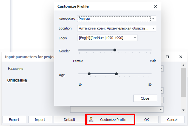This screenshot has height=126, width=188.
Task: Click the Import button
Action: pyautogui.click(x=40, y=120)
